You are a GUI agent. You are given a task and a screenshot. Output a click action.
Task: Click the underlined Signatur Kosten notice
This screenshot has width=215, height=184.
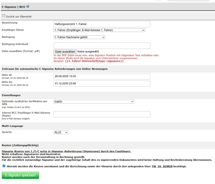point(66,151)
